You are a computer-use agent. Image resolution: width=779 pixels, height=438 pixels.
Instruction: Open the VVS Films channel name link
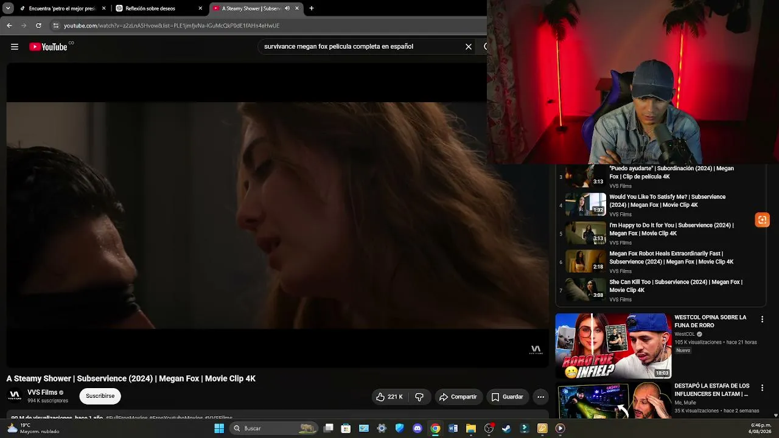[x=42, y=392]
